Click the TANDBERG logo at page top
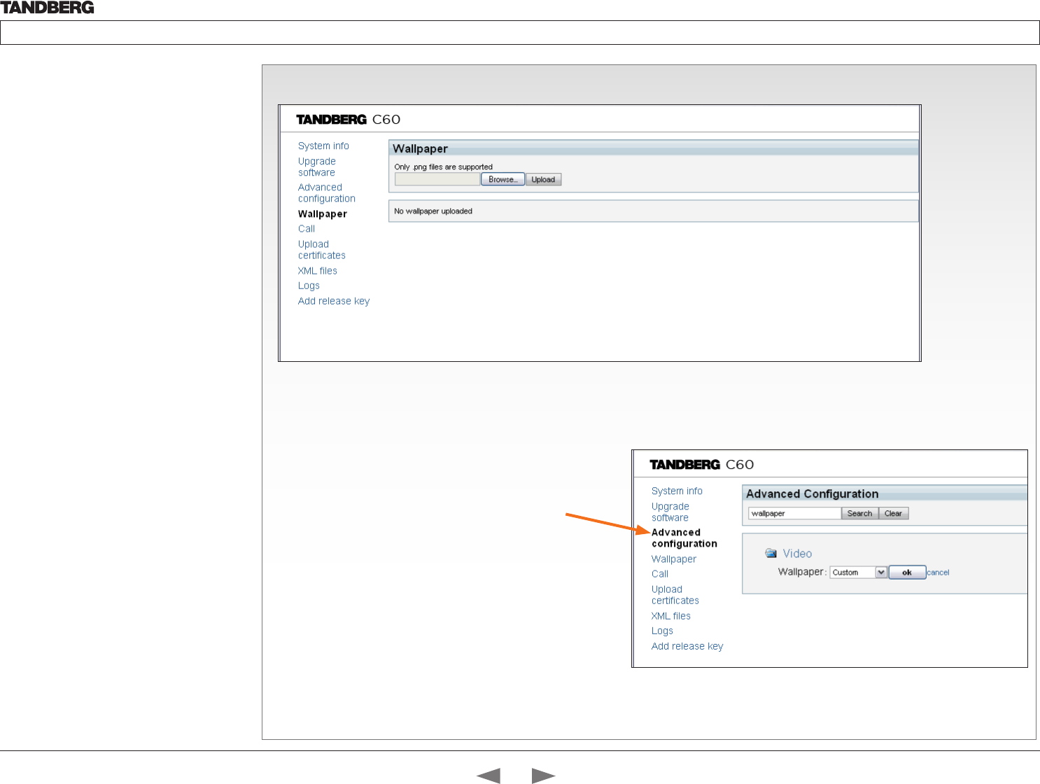The width and height of the screenshot is (1040, 784). [47, 8]
